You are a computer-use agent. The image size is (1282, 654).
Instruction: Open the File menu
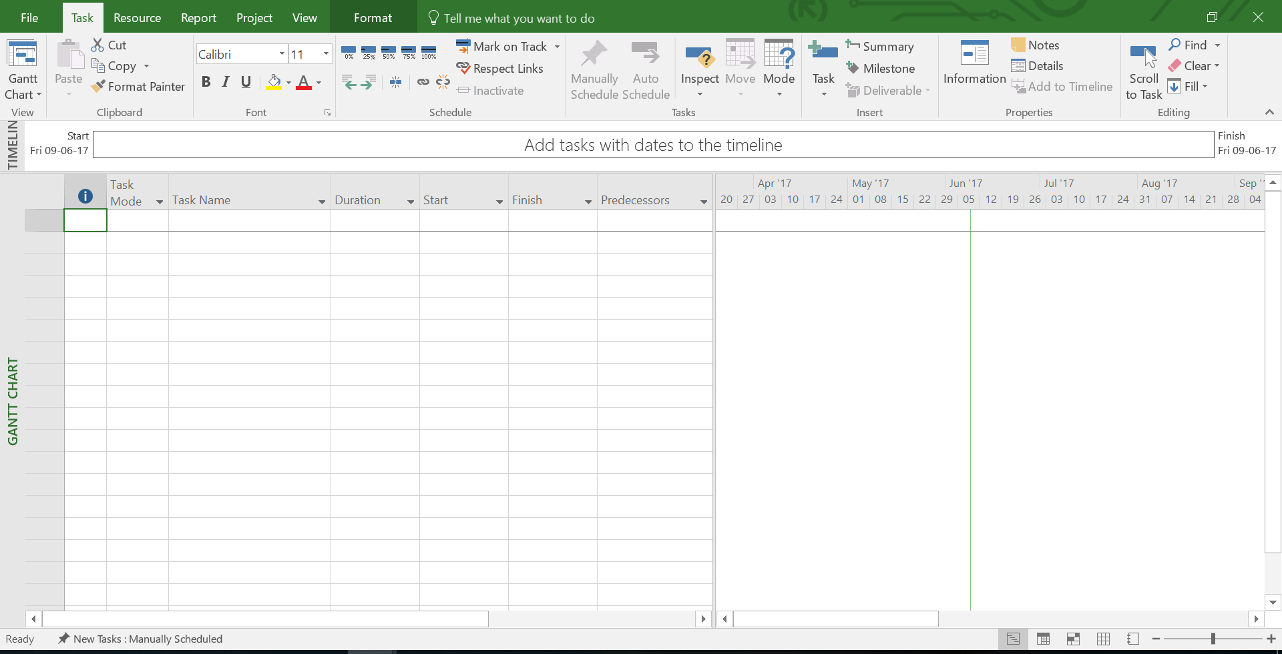tap(29, 18)
